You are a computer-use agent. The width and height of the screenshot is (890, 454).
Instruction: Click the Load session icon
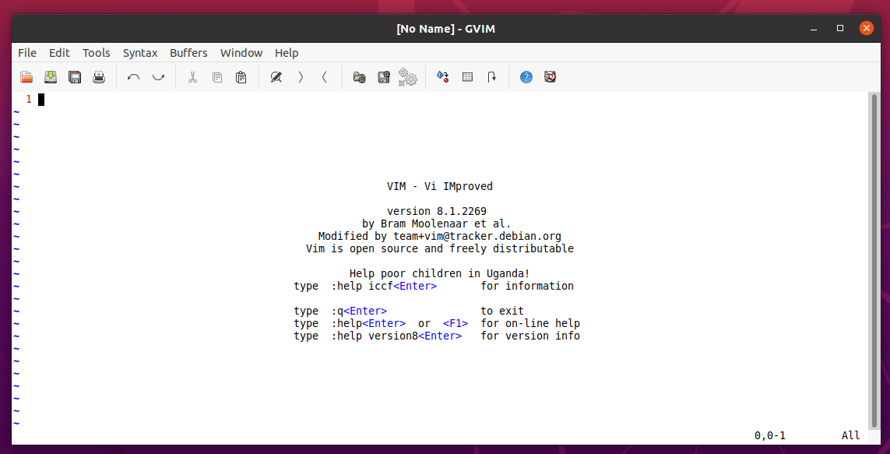pyautogui.click(x=359, y=76)
